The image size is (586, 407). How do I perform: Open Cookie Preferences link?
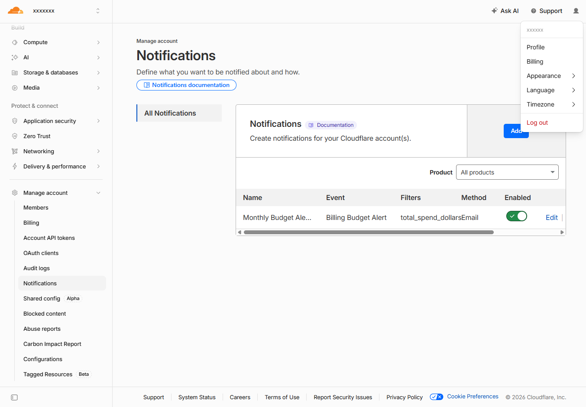(473, 397)
